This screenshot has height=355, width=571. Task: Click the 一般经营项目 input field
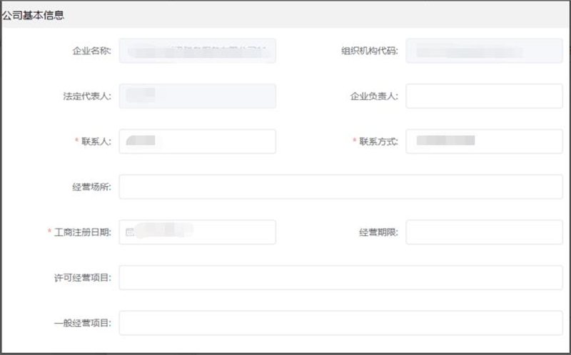click(341, 323)
